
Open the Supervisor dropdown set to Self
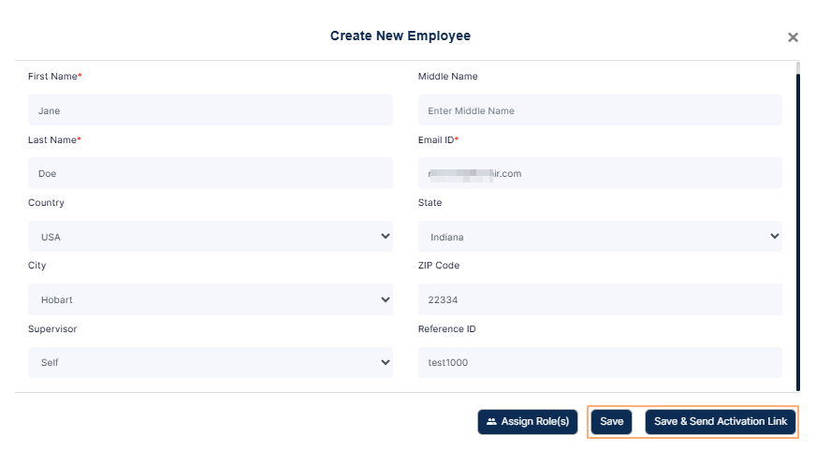210,362
